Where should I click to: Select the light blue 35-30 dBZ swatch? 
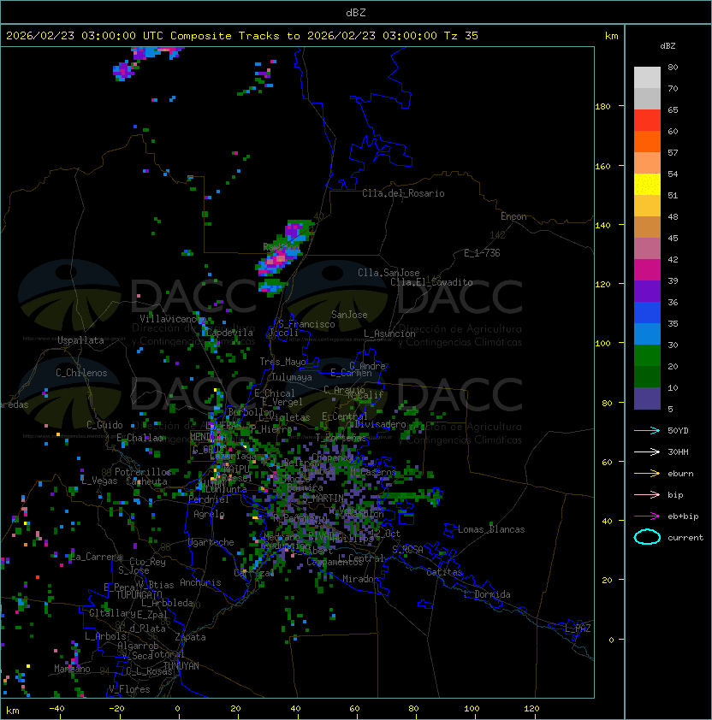pyautogui.click(x=647, y=334)
